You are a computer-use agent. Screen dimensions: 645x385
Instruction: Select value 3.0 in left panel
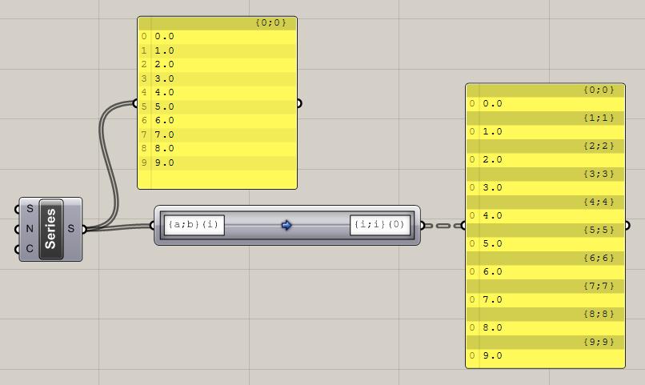click(x=165, y=78)
